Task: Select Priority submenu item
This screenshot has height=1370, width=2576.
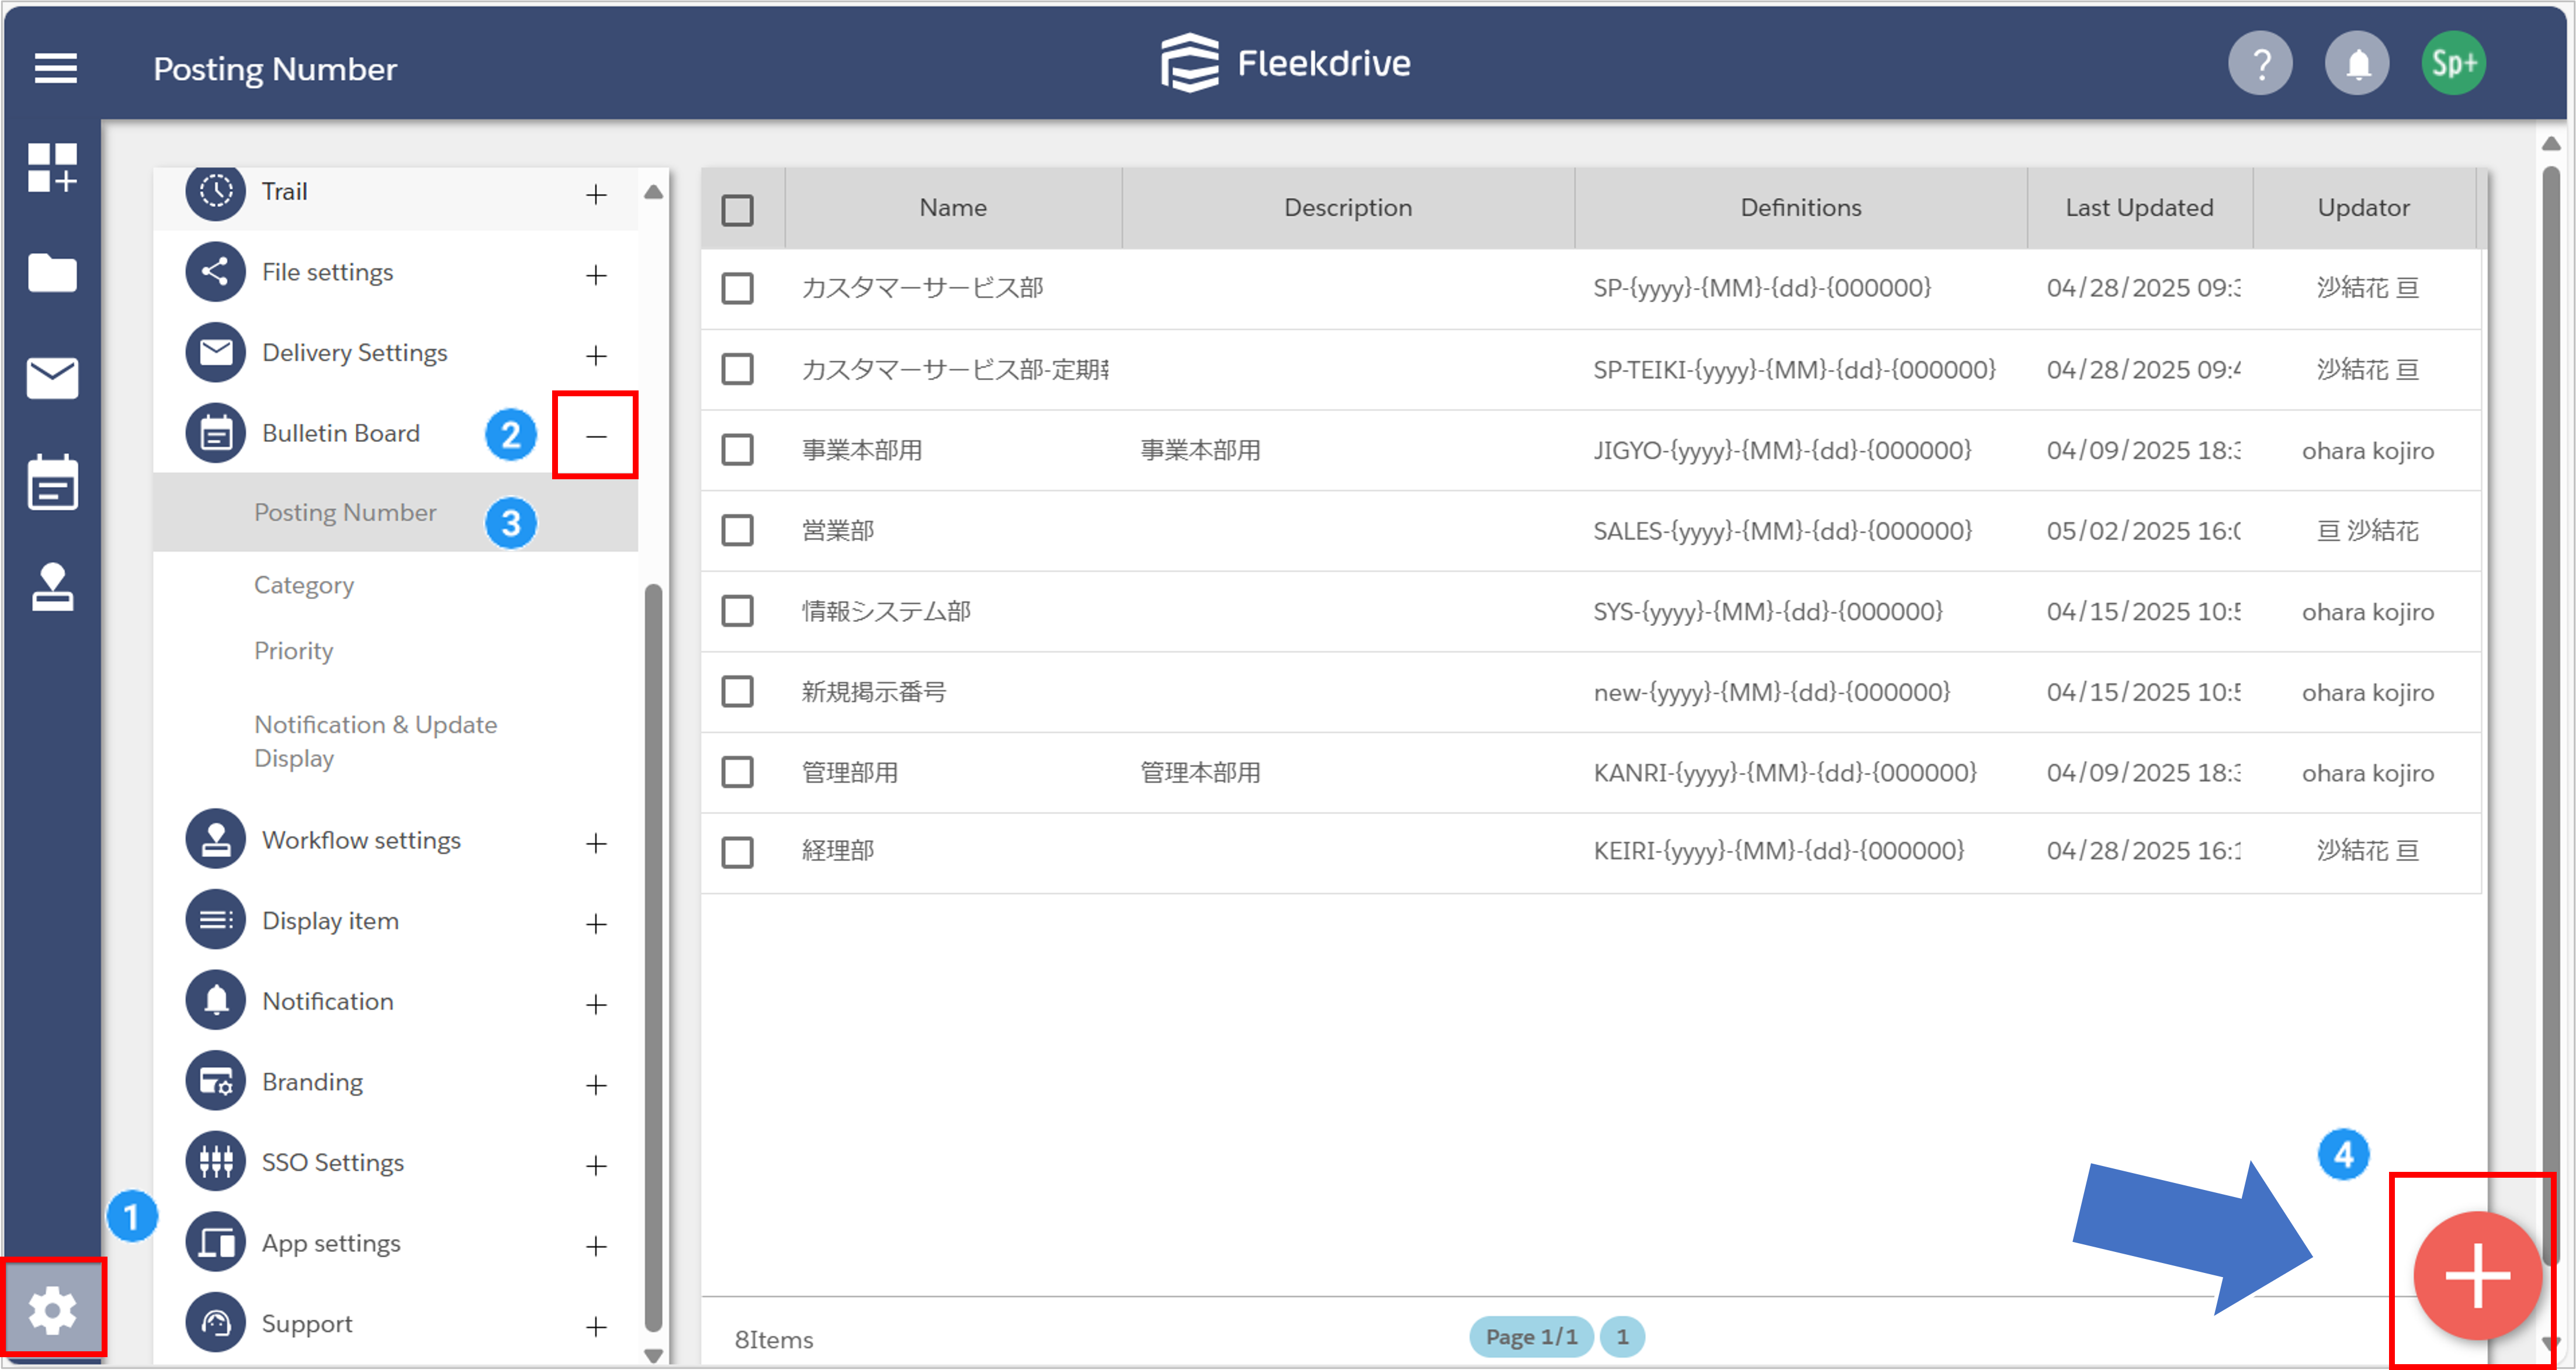Action: 293,651
